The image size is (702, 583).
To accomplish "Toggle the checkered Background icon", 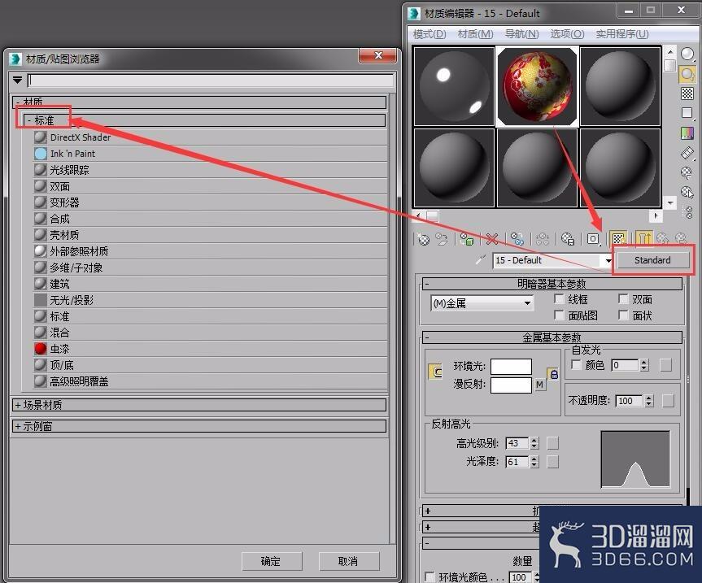I will pyautogui.click(x=687, y=94).
